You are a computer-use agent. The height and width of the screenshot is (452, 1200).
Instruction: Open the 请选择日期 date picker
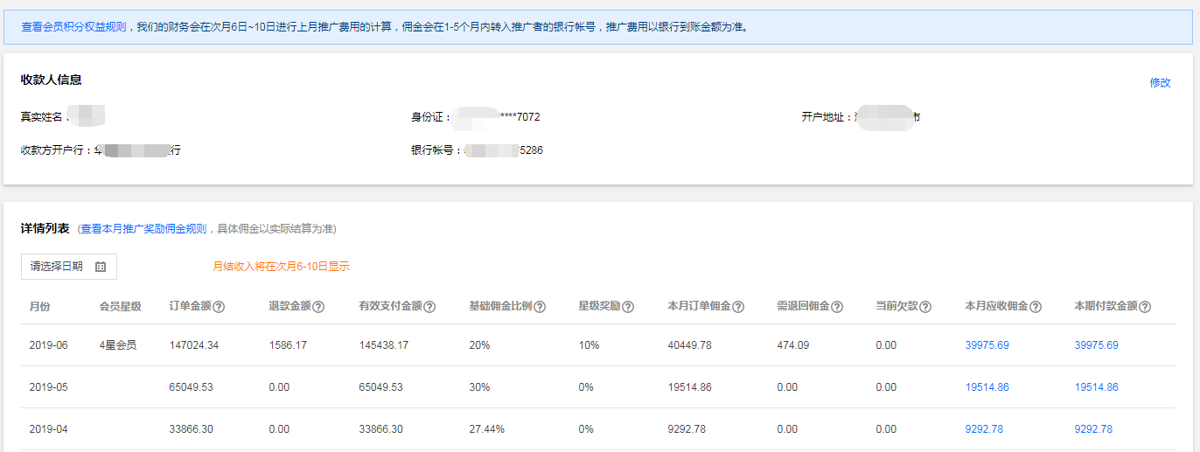(58, 267)
